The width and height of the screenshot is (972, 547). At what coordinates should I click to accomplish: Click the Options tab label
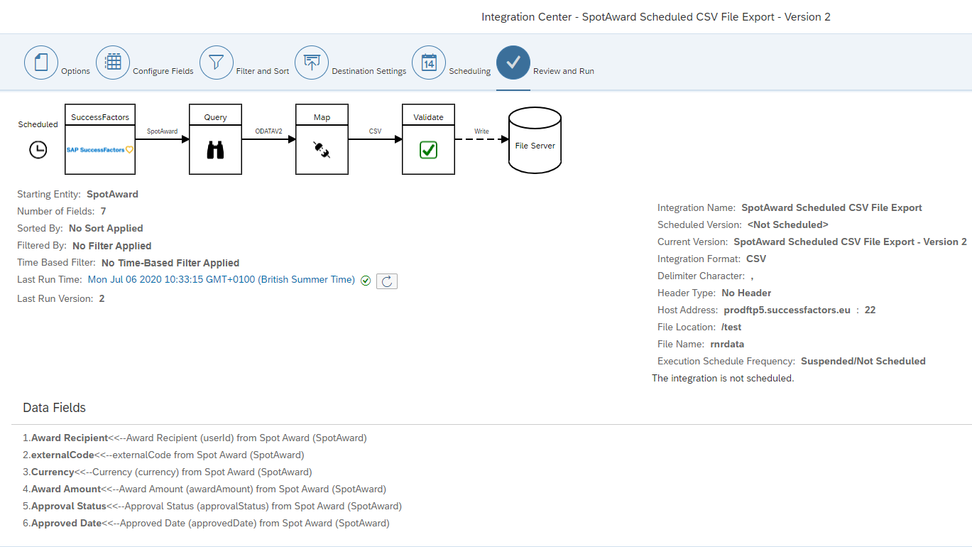click(x=75, y=71)
